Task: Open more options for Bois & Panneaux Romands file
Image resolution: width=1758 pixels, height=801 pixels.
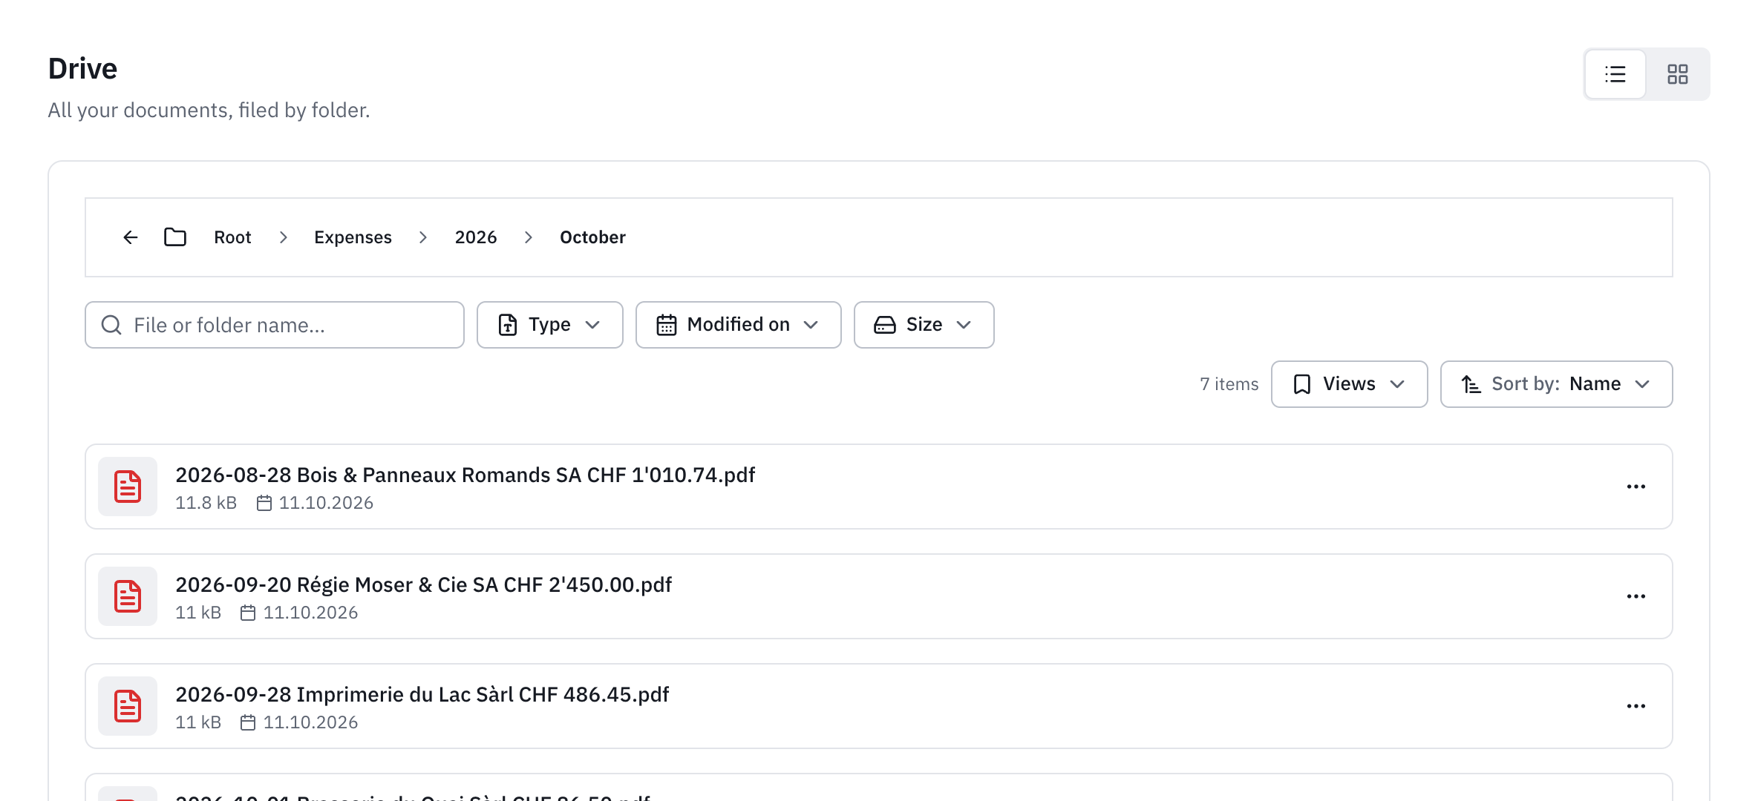Action: 1636,487
